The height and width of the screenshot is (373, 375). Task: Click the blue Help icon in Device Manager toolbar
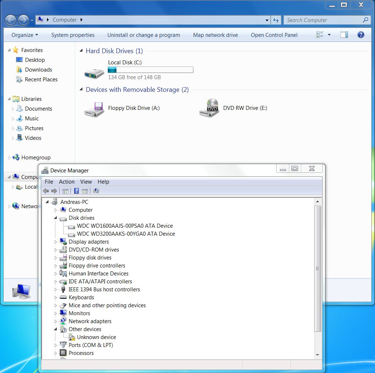click(77, 191)
